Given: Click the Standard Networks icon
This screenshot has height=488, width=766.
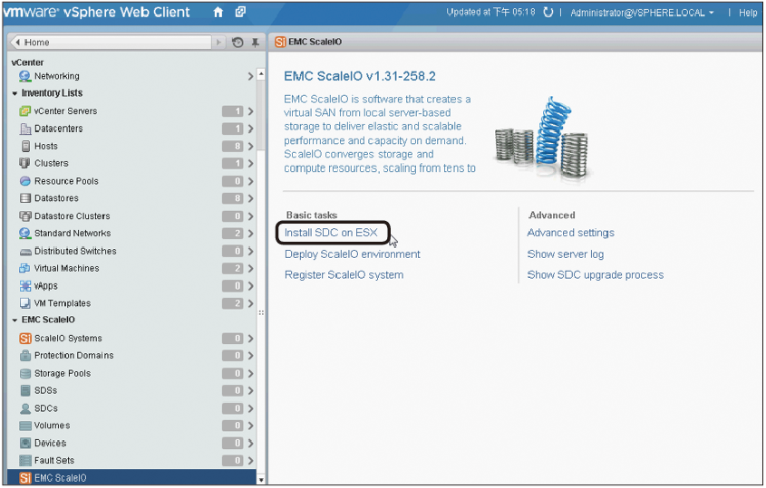Looking at the screenshot, I should tap(24, 234).
